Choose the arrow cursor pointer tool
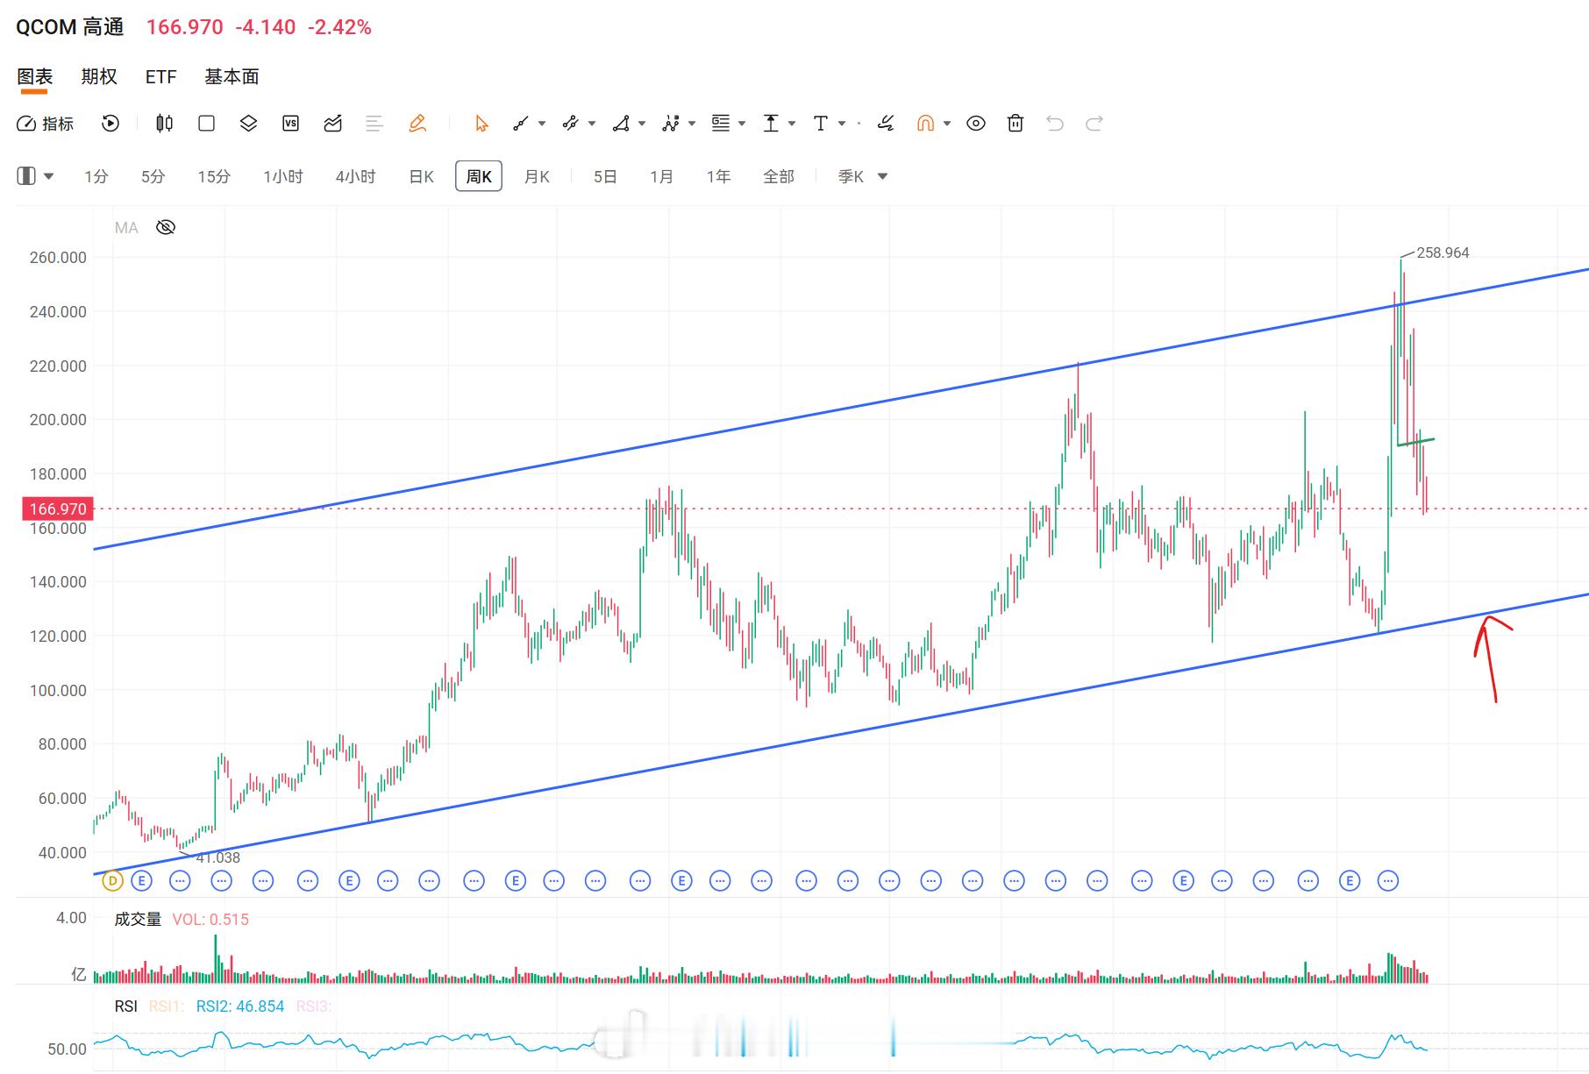The height and width of the screenshot is (1074, 1589). point(481,124)
